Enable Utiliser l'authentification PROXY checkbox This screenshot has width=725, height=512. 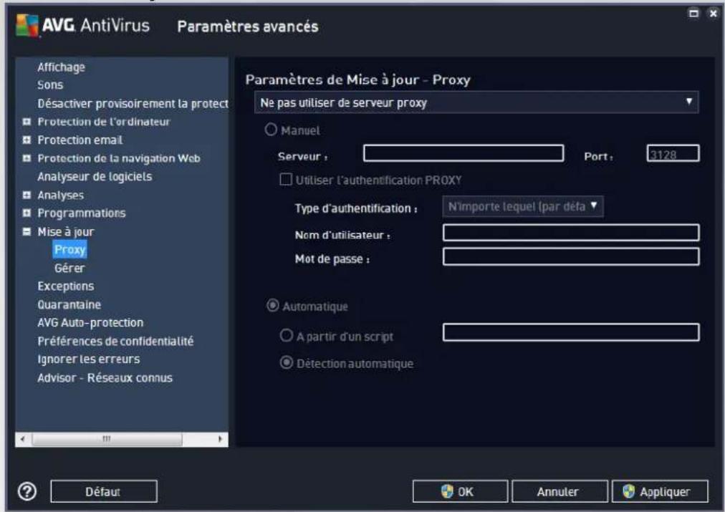pyautogui.click(x=287, y=179)
